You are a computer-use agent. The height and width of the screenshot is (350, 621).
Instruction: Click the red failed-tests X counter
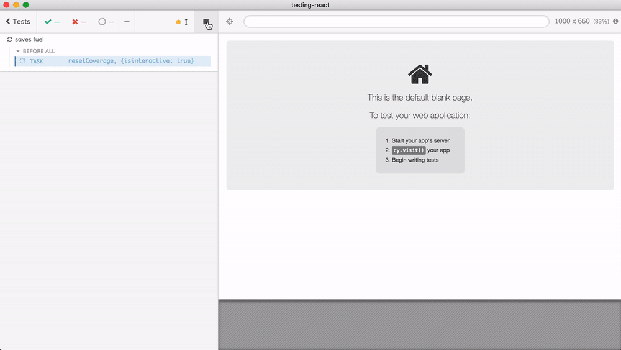coord(79,22)
